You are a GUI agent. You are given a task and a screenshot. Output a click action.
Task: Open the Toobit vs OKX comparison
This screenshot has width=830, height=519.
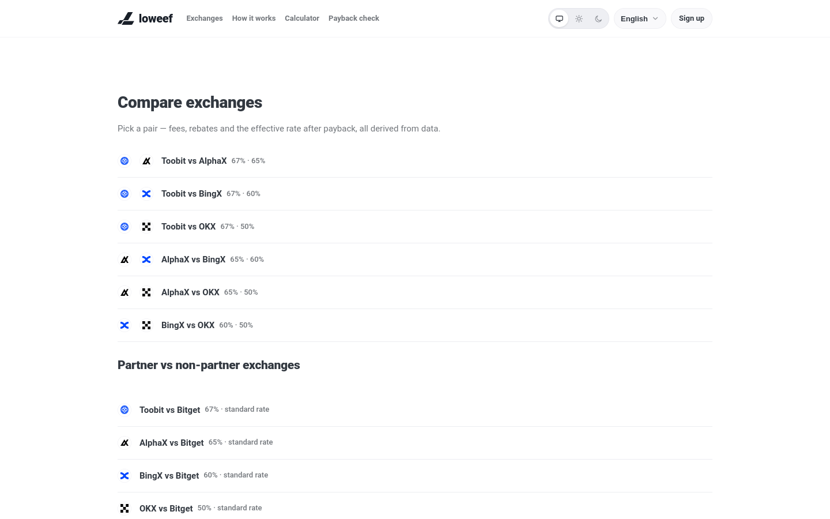[188, 227]
